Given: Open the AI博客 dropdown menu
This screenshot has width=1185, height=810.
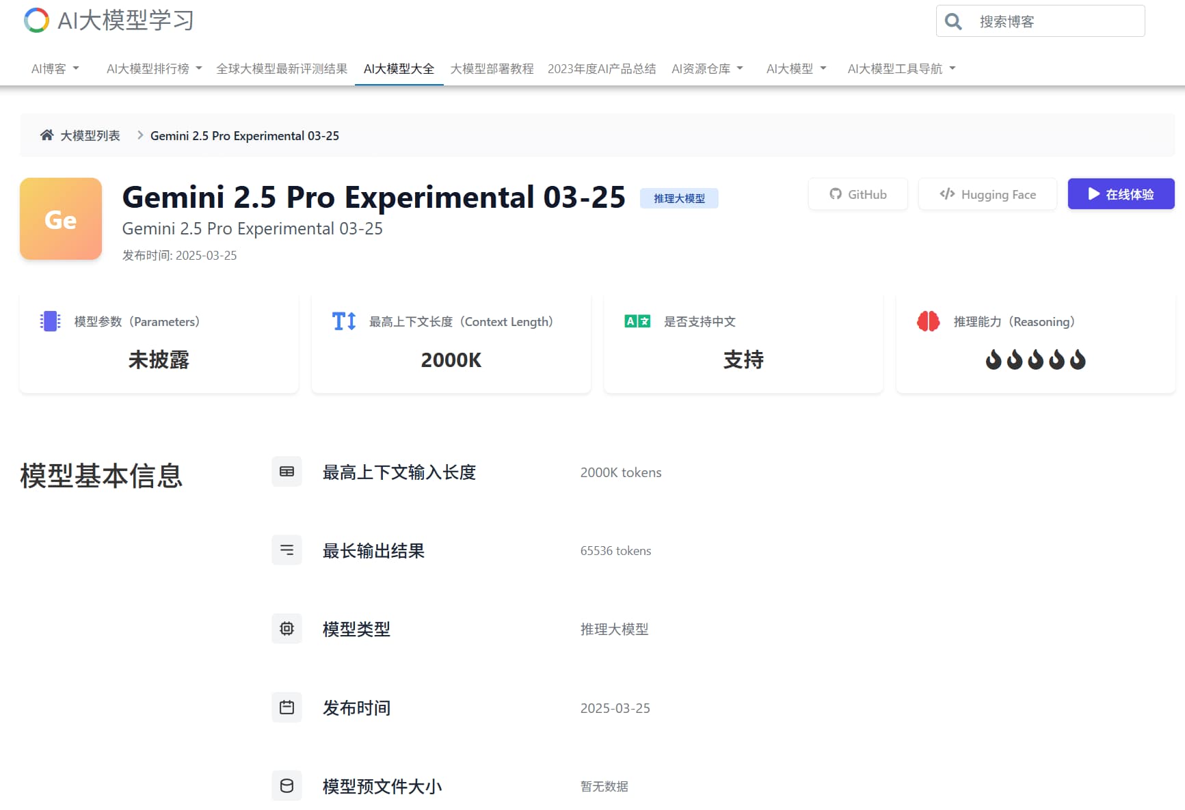Looking at the screenshot, I should pyautogui.click(x=55, y=68).
